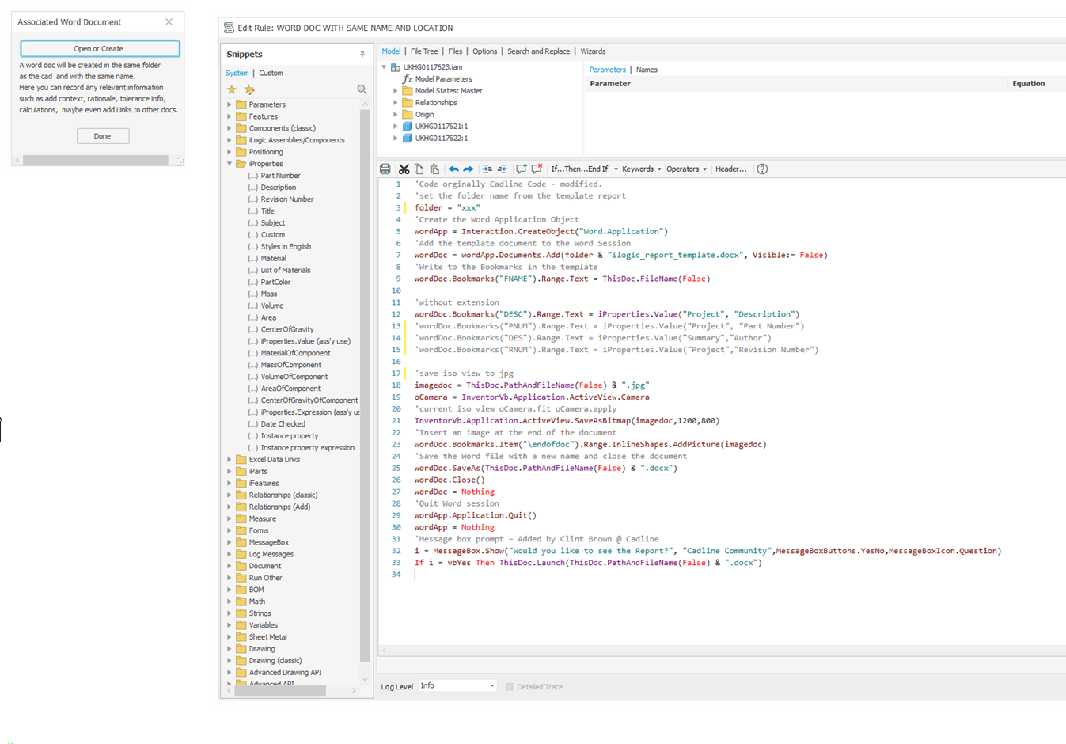Switch to the File Tree tab
Image resolution: width=1066 pixels, height=744 pixels.
coord(424,51)
